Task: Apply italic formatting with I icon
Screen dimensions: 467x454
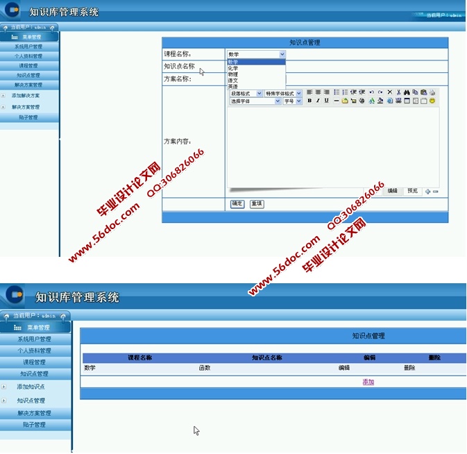Action: click(x=318, y=101)
